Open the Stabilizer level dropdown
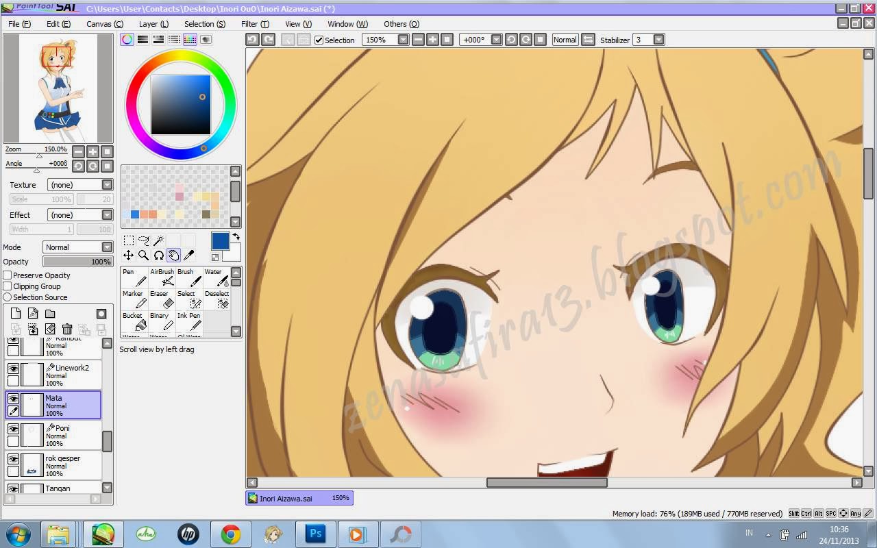The height and width of the screenshot is (548, 877). tap(658, 40)
